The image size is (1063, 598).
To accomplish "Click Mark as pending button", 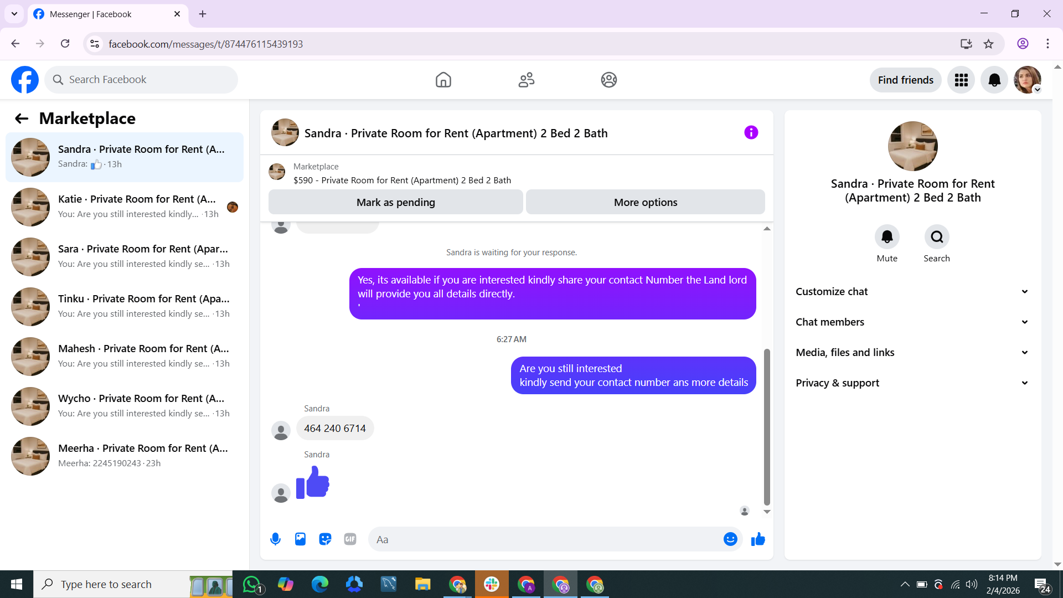I will pos(395,203).
